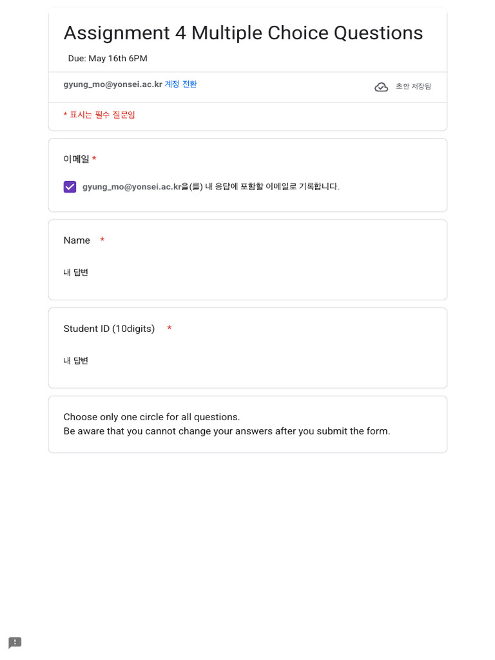Click the red asterisk beside Name
495x660 pixels.
coord(102,240)
